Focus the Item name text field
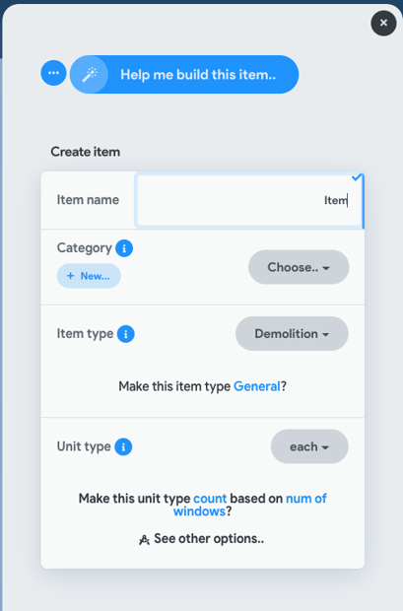 click(x=249, y=200)
